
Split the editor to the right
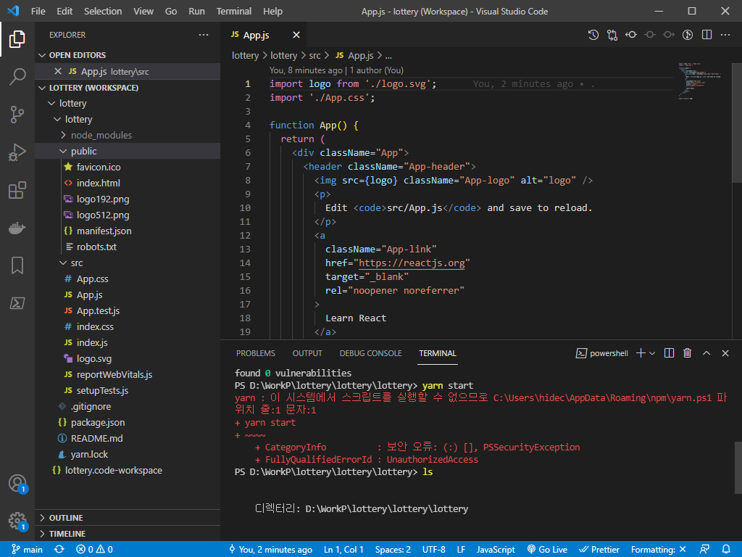click(x=707, y=35)
